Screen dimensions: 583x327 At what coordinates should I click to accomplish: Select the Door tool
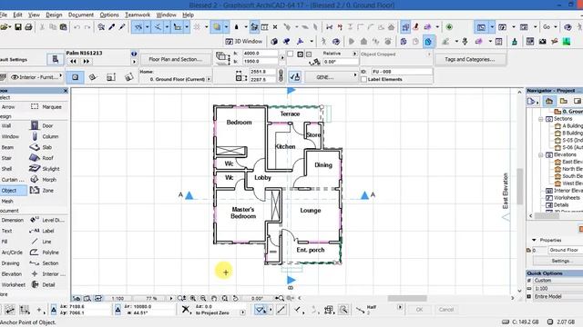pos(42,125)
